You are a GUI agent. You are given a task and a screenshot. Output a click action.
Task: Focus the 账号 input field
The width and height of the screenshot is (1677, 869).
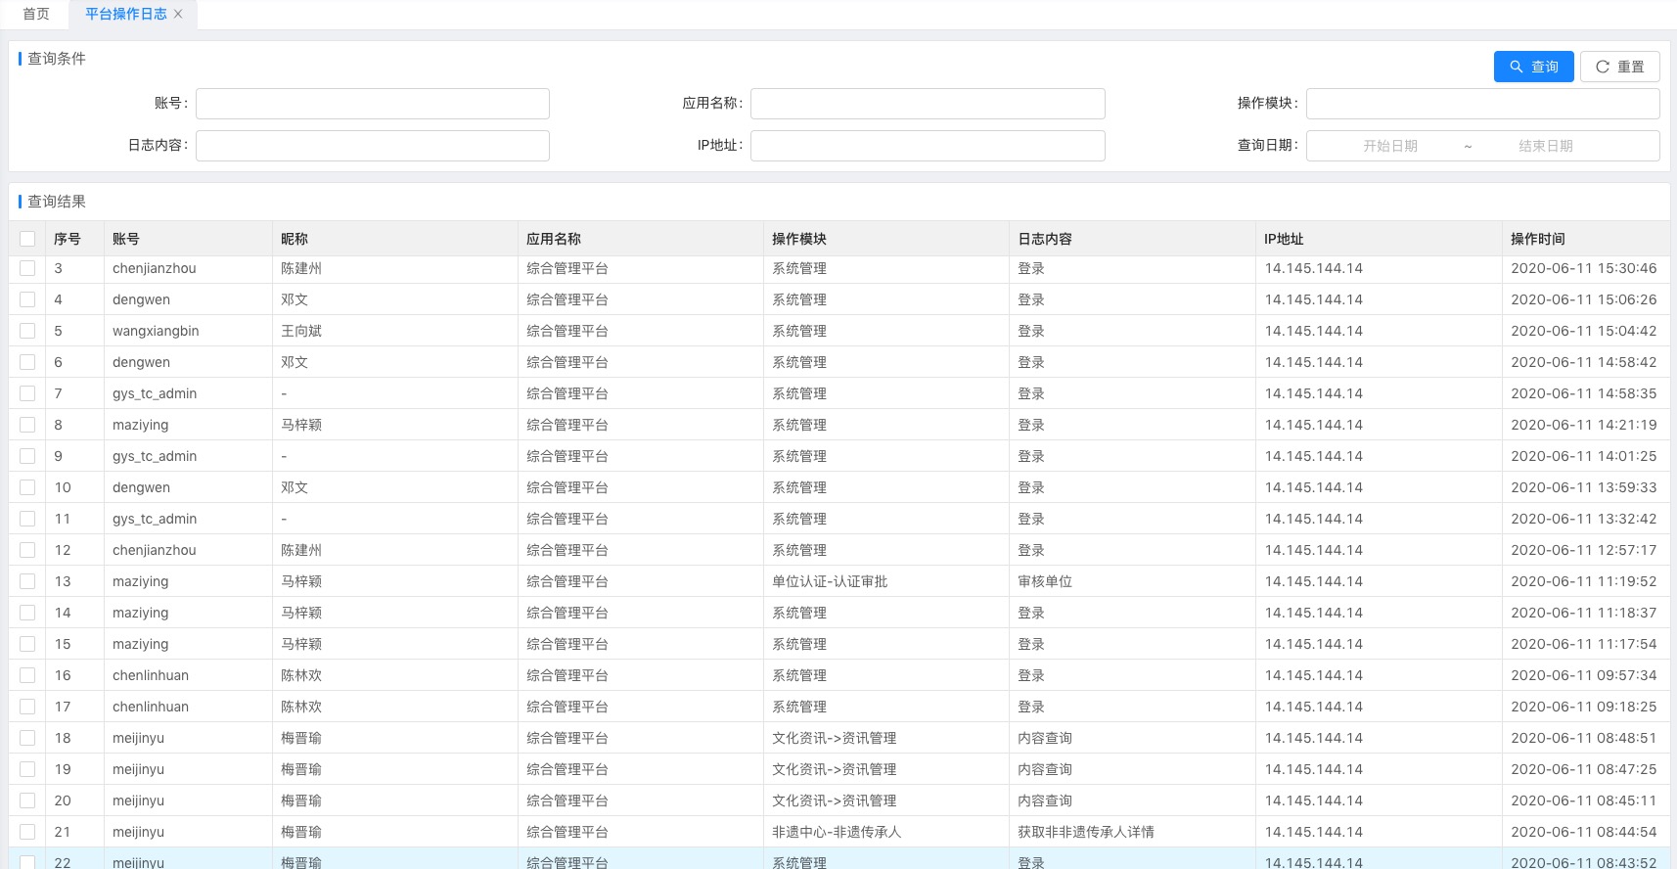(373, 104)
